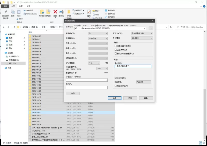Open the AES-256 encryption method dropdown
The width and height of the screenshot is (207, 146).
click(144, 82)
